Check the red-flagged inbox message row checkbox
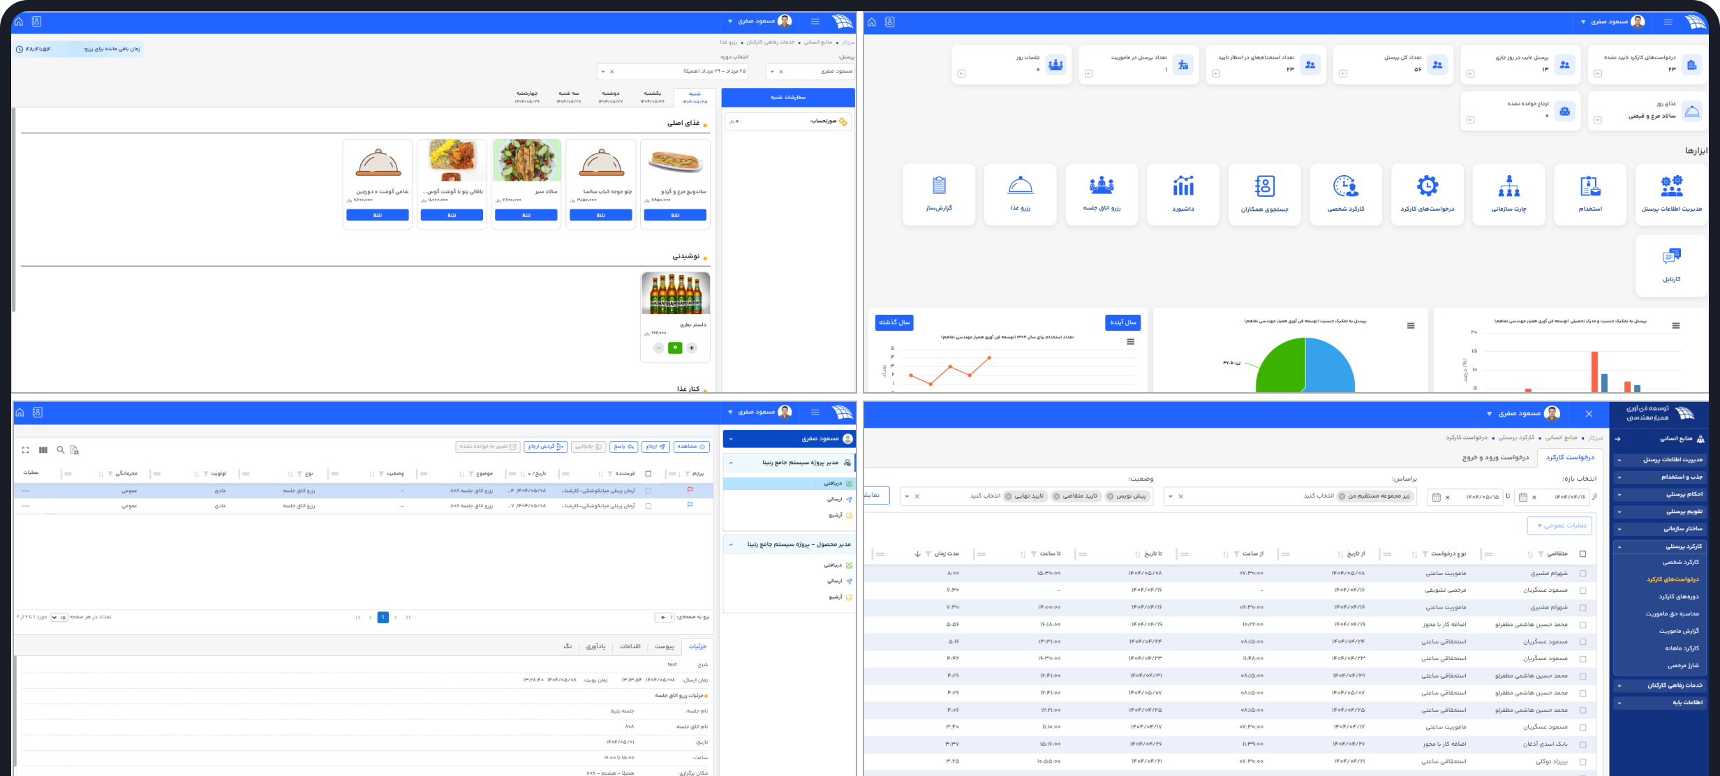 tap(648, 491)
